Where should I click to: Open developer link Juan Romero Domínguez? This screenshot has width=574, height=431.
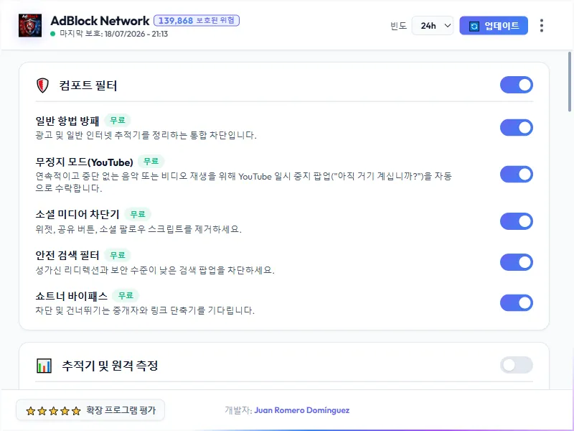point(301,410)
